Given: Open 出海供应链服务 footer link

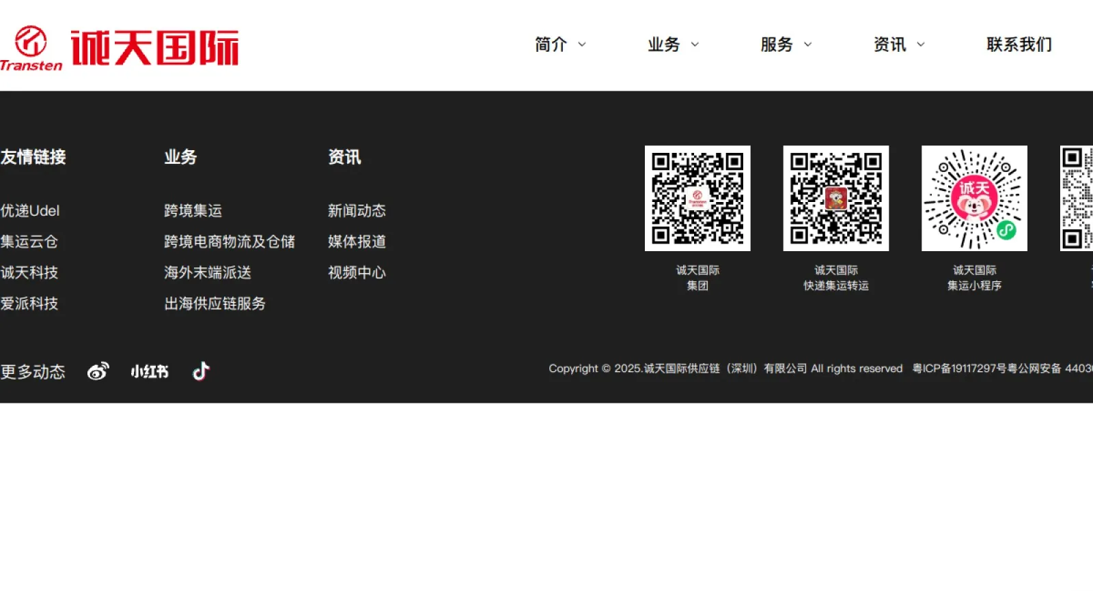Looking at the screenshot, I should click(215, 304).
